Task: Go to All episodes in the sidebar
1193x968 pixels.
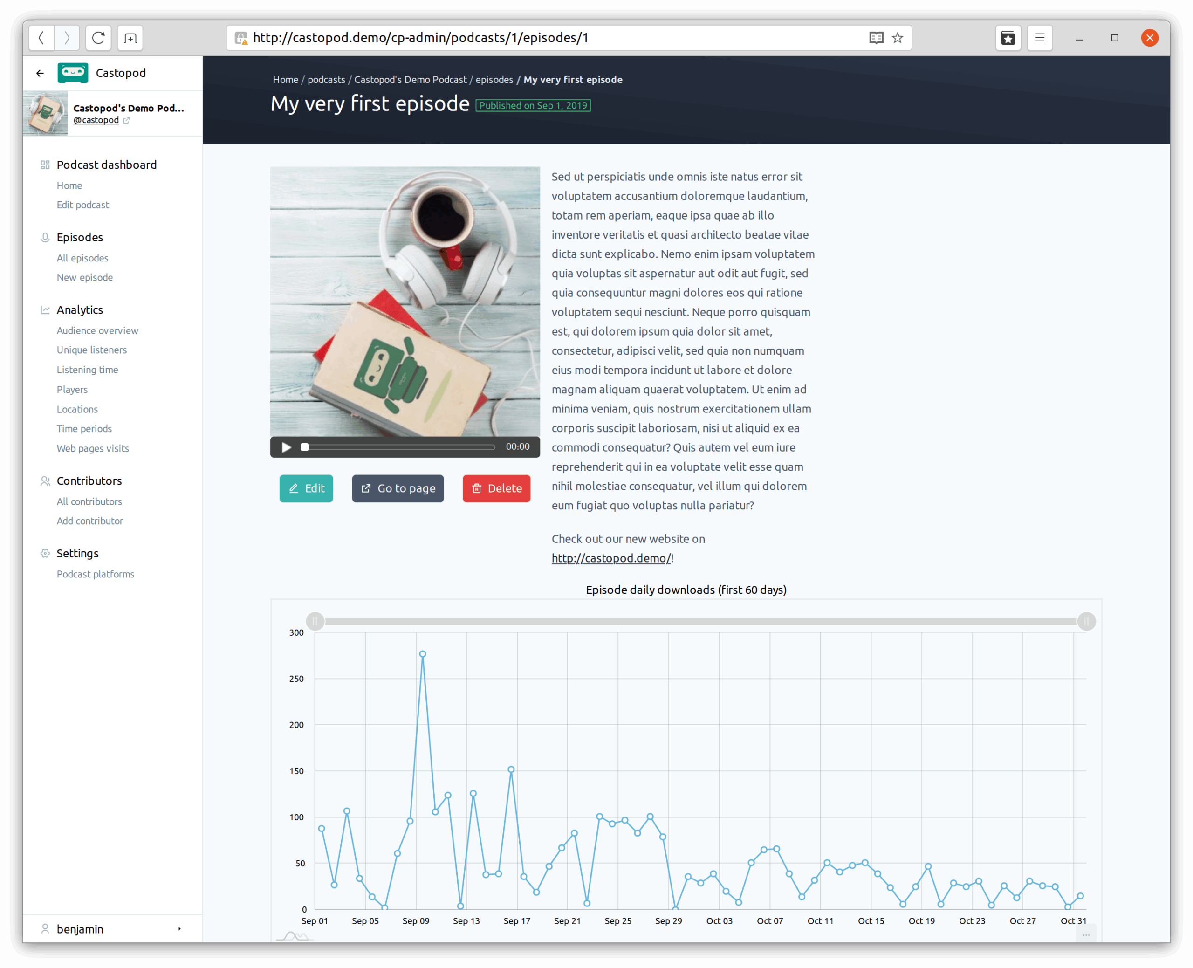Action: coord(82,258)
